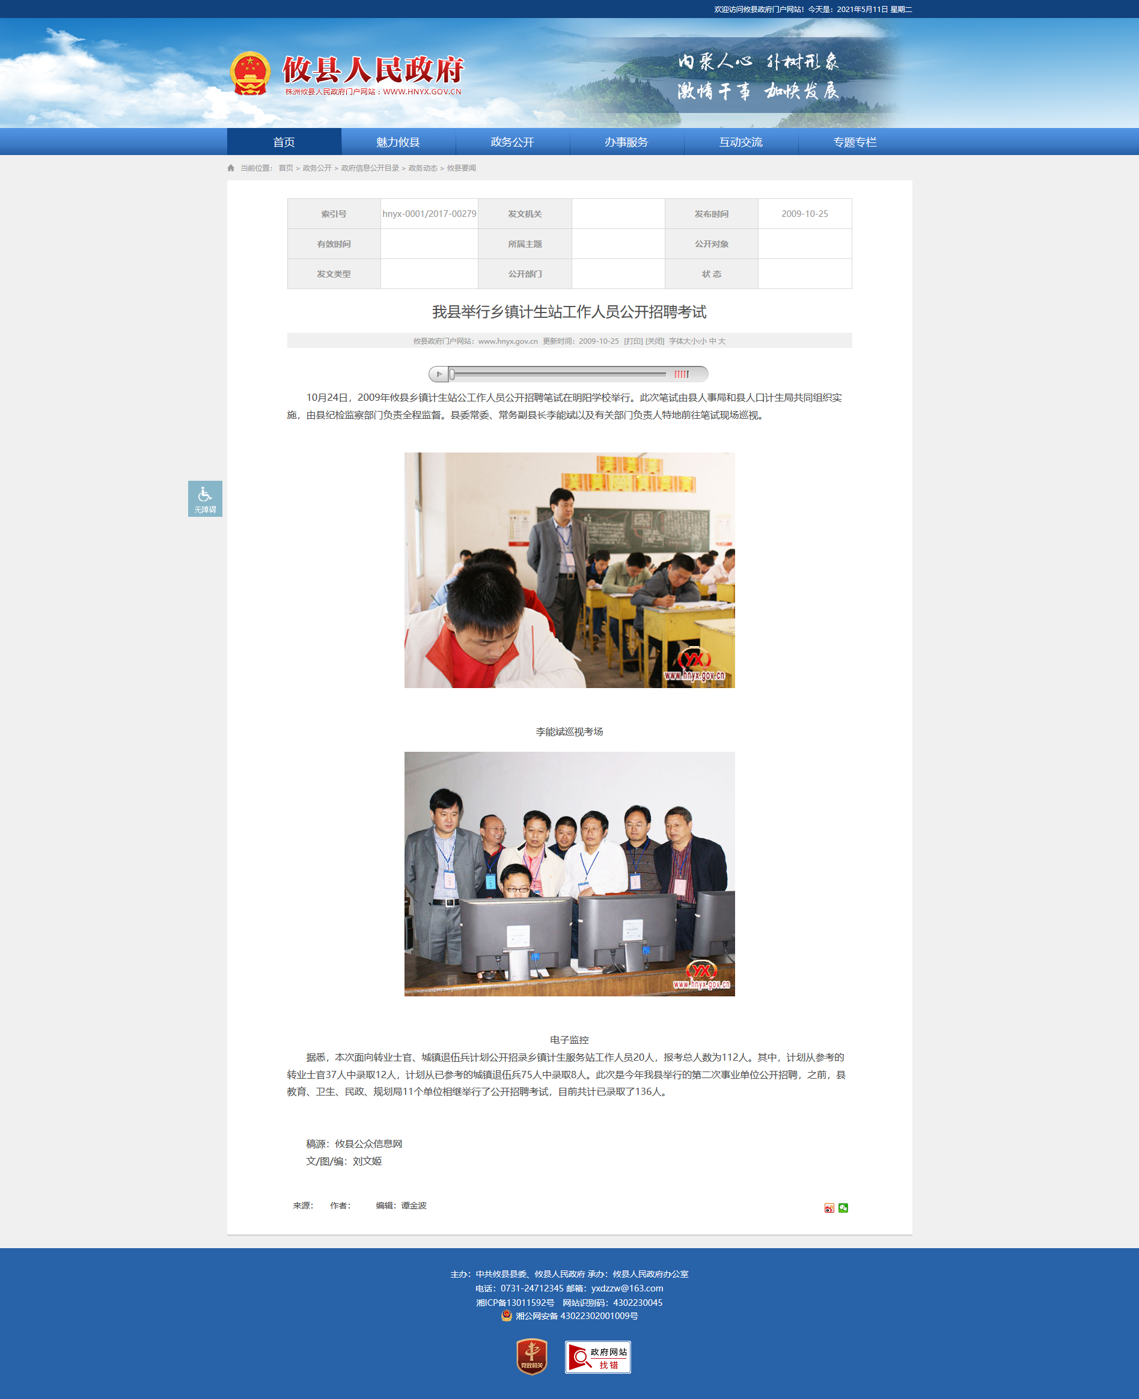Select the 专题专栏 navigation tab
Screen dimensions: 1139x1399
(x=854, y=142)
